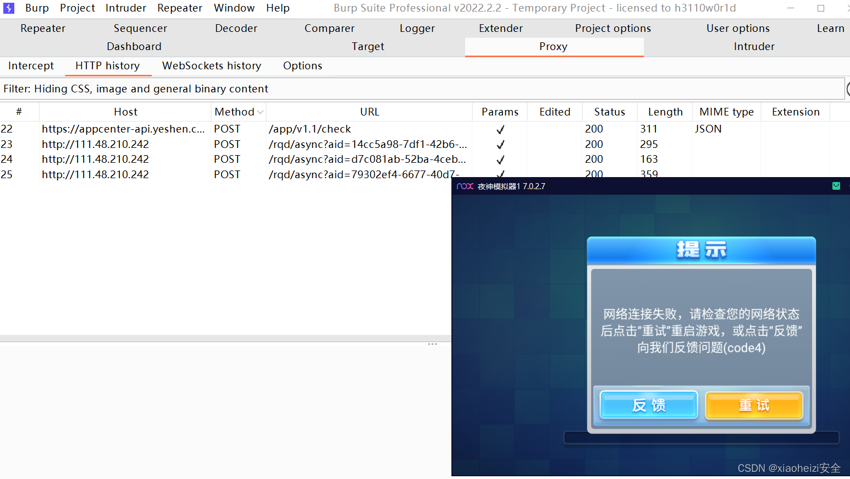This screenshot has height=479, width=850.
Task: Sort by the # column header
Action: pos(19,112)
